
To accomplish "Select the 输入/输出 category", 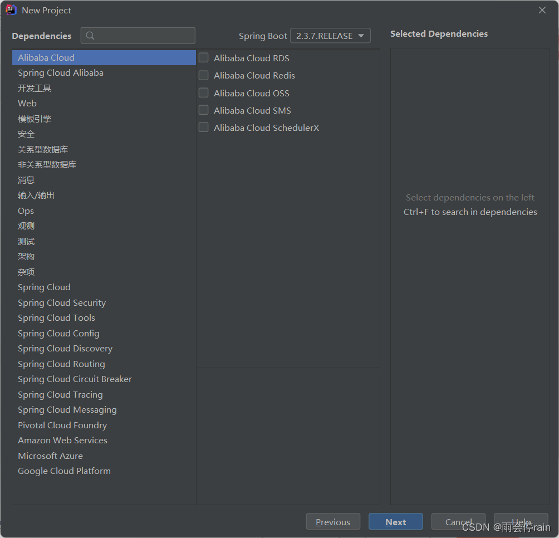I will [104, 195].
